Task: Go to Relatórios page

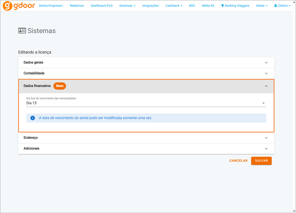Action: 77,6
